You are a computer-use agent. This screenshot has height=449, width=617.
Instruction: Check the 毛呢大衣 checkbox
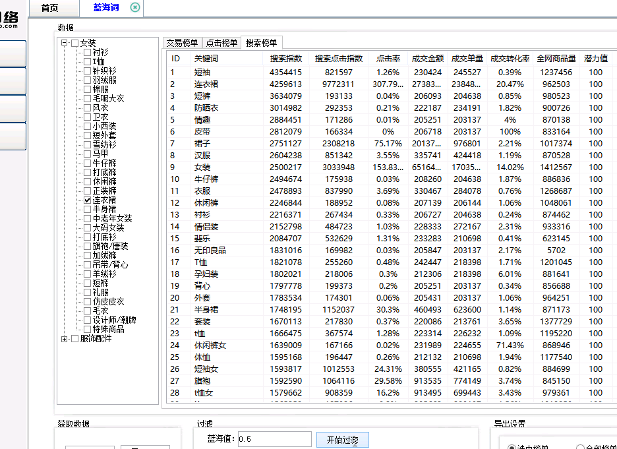[x=88, y=98]
